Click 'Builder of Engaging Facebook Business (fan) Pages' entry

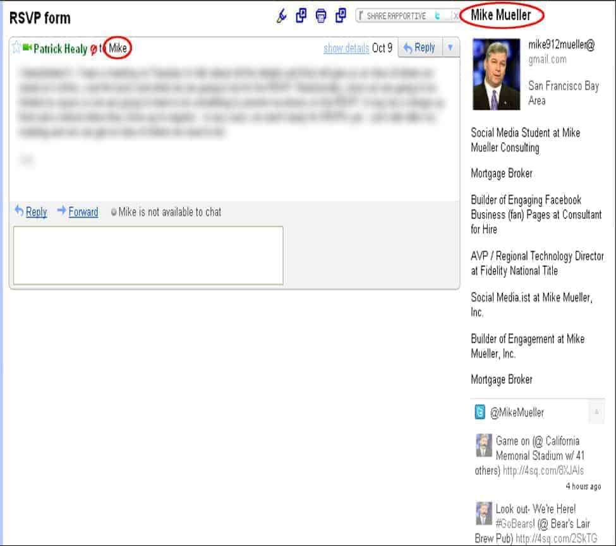click(536, 215)
